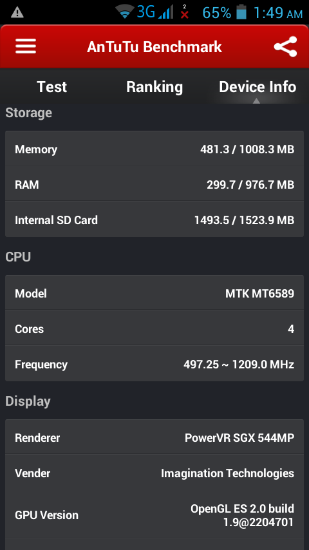This screenshot has width=309, height=550.
Task: Select the RAM usage row
Action: coord(154,184)
